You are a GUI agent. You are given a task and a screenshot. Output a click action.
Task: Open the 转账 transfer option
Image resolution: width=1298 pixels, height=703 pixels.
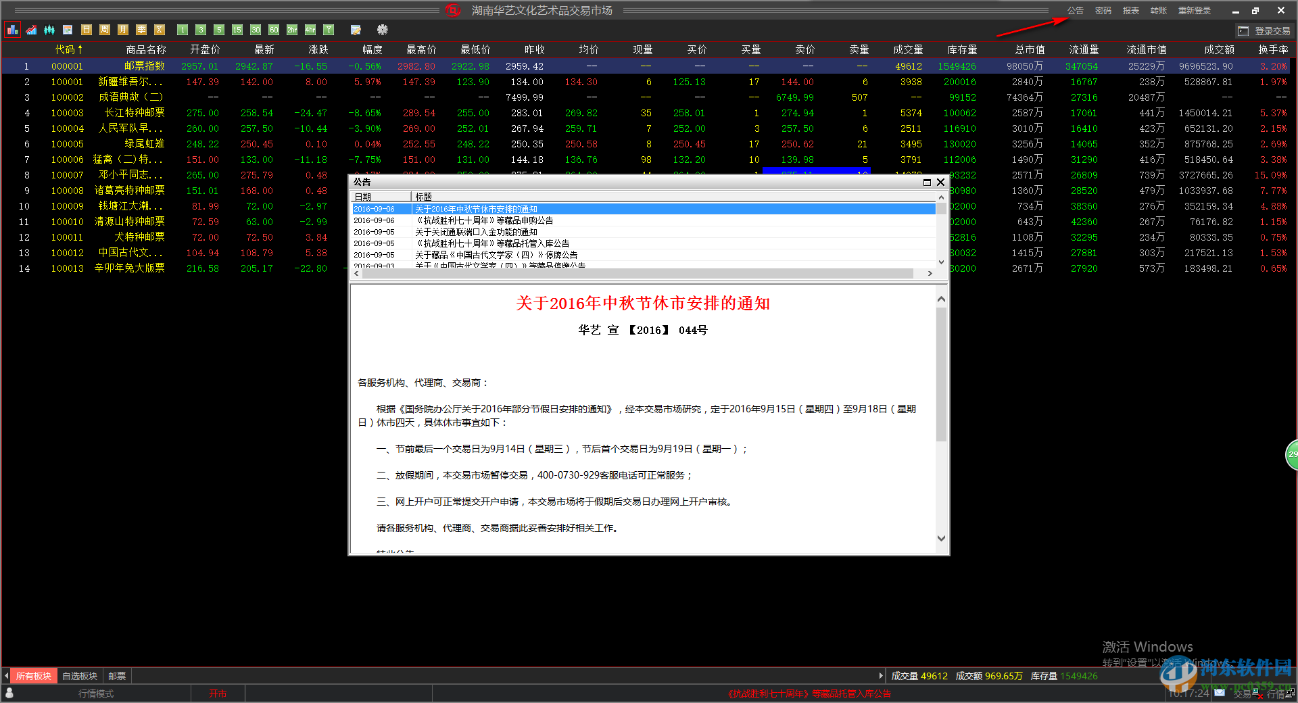pos(1158,10)
